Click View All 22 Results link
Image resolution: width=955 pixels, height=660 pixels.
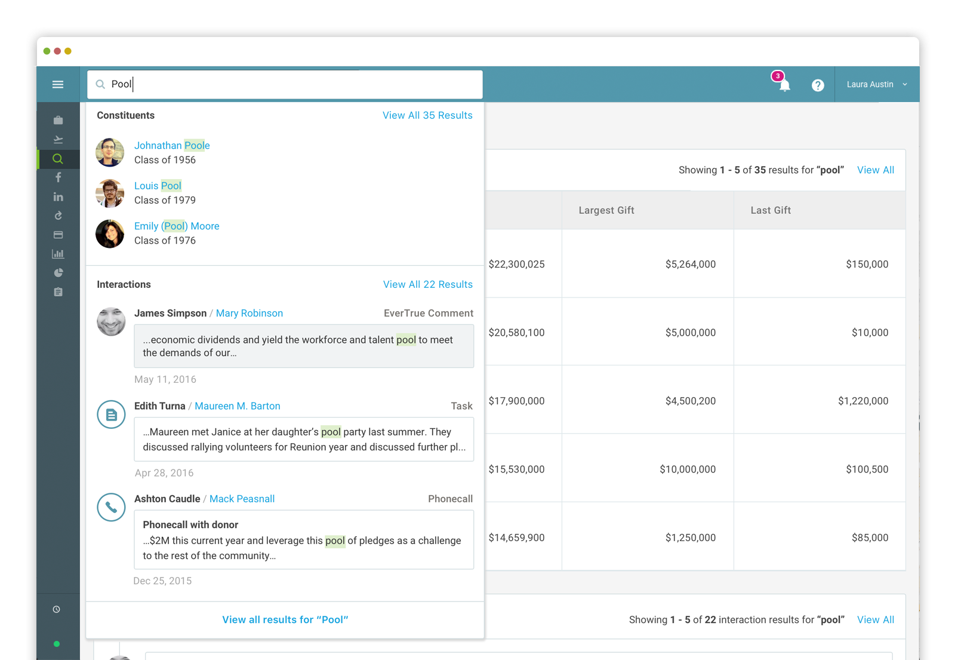tap(428, 284)
